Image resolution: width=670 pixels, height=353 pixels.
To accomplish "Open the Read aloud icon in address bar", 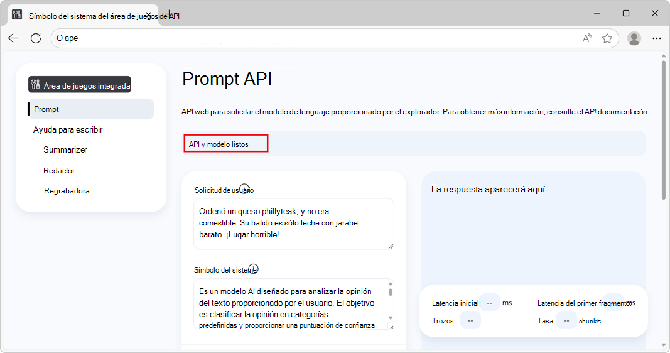I will 588,38.
